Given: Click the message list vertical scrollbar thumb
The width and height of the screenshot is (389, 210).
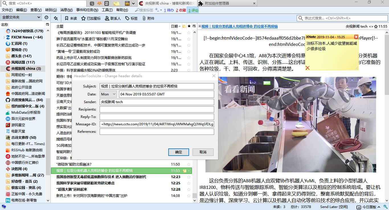Looking at the screenshot, I should pos(195,195).
